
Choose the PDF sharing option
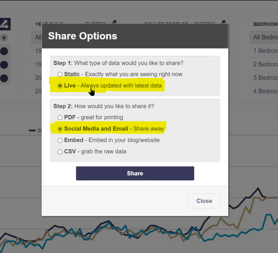point(60,118)
